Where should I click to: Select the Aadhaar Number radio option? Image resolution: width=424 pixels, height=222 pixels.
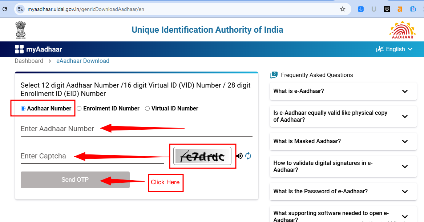point(23,108)
